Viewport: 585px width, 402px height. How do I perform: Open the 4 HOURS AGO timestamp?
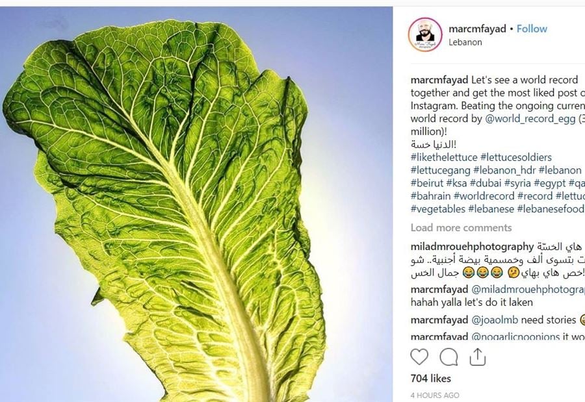coord(435,396)
